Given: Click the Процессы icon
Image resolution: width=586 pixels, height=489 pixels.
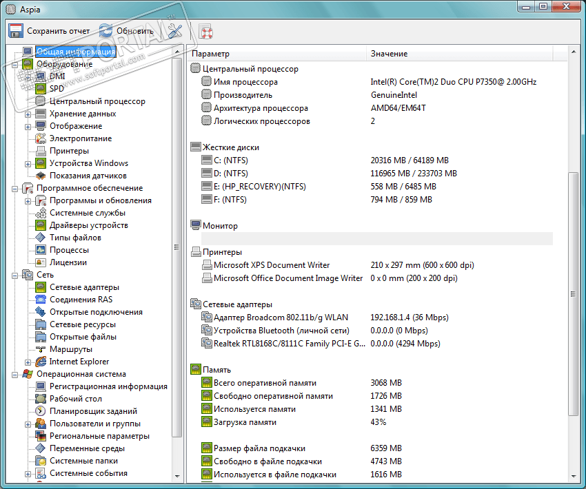Looking at the screenshot, I should 41,250.
